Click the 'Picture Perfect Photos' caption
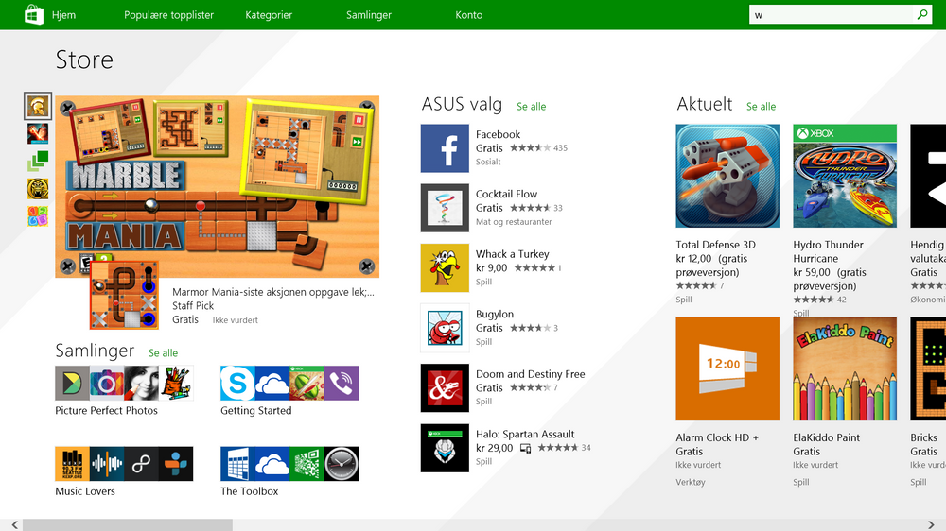The image size is (946, 531). (x=106, y=410)
